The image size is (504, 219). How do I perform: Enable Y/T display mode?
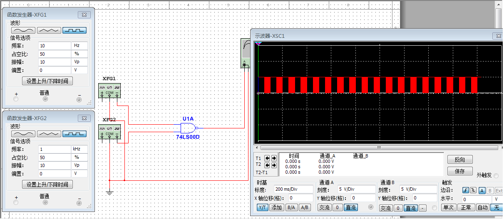(262, 207)
